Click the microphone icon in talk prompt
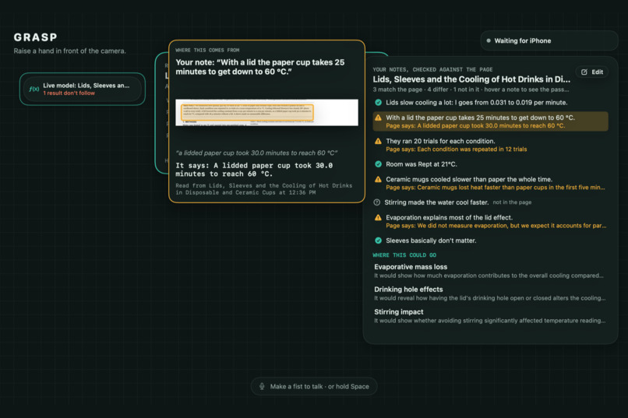Image resolution: width=628 pixels, height=418 pixels. click(262, 386)
